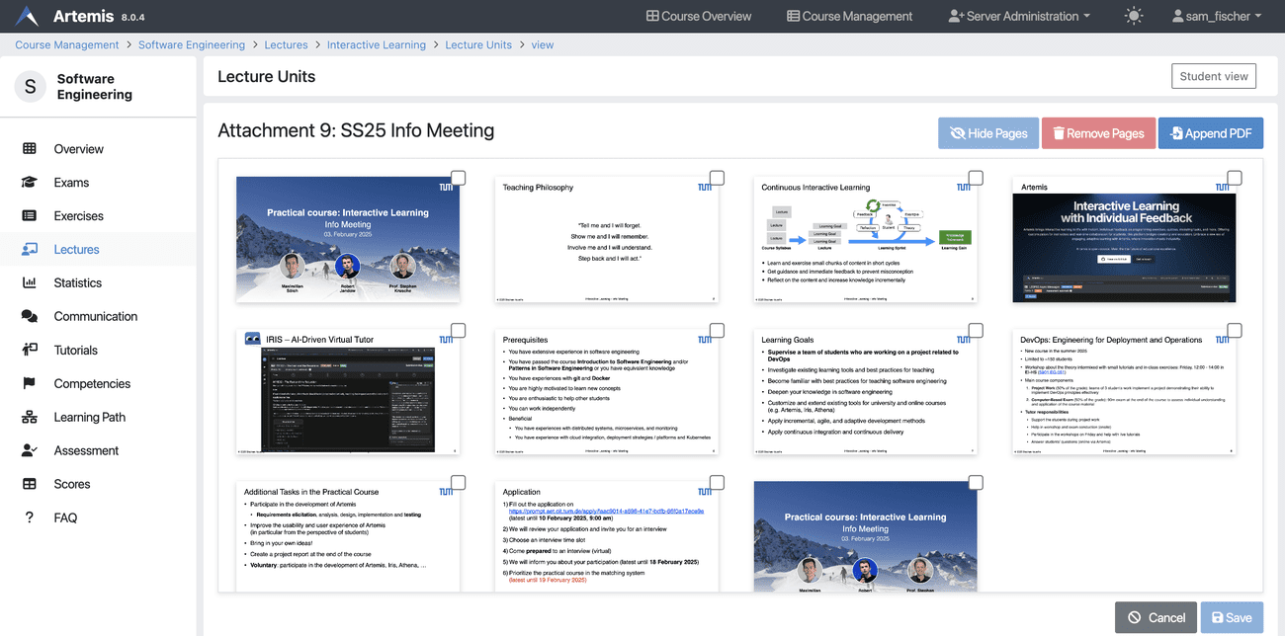The image size is (1285, 636).
Task: Click the Artemis logo icon
Action: tap(28, 16)
